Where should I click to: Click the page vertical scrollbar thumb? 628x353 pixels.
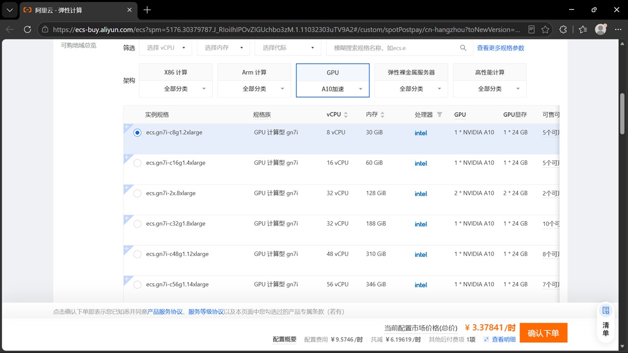click(x=623, y=114)
